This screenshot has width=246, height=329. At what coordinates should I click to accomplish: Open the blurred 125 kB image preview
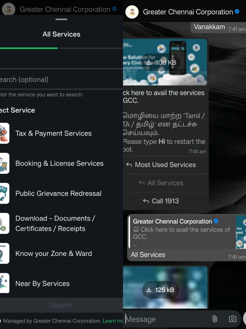(165, 287)
